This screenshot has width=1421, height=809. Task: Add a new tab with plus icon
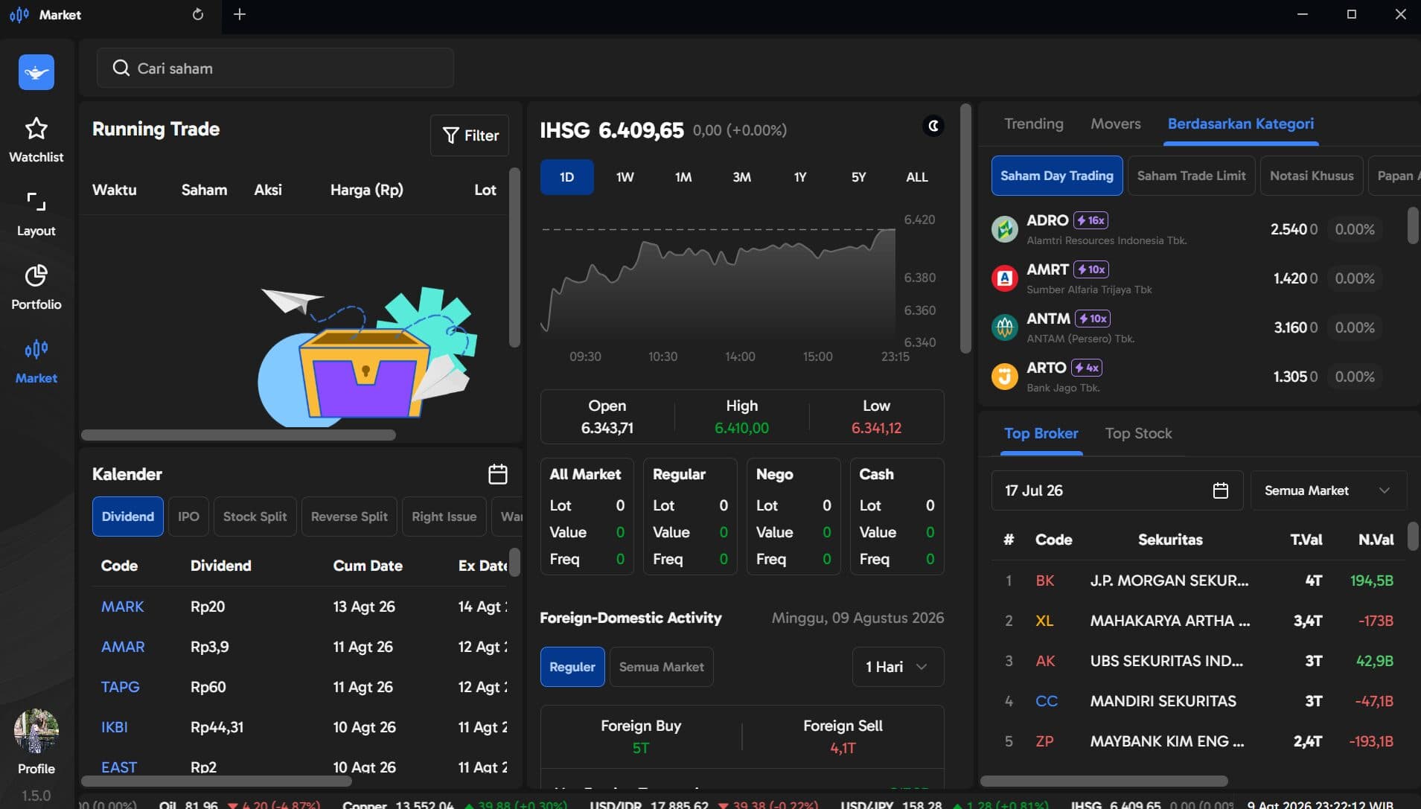240,14
